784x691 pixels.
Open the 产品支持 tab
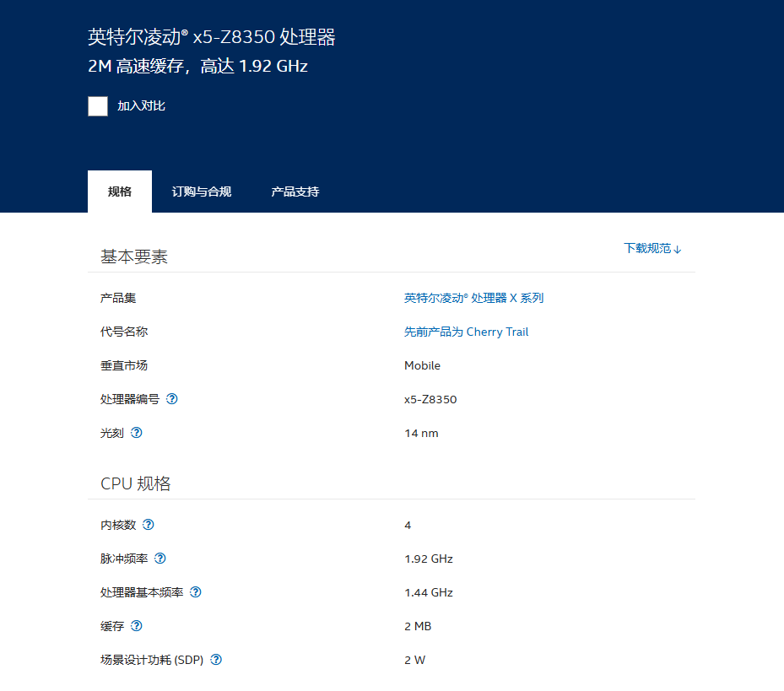tap(295, 192)
